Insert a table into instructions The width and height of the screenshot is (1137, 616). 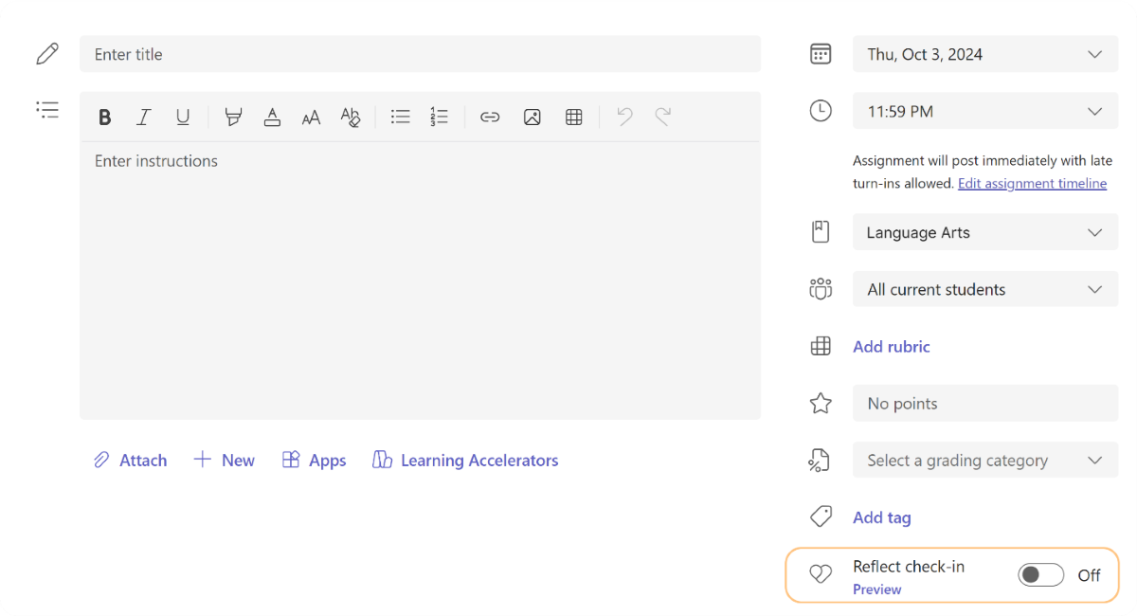click(574, 118)
